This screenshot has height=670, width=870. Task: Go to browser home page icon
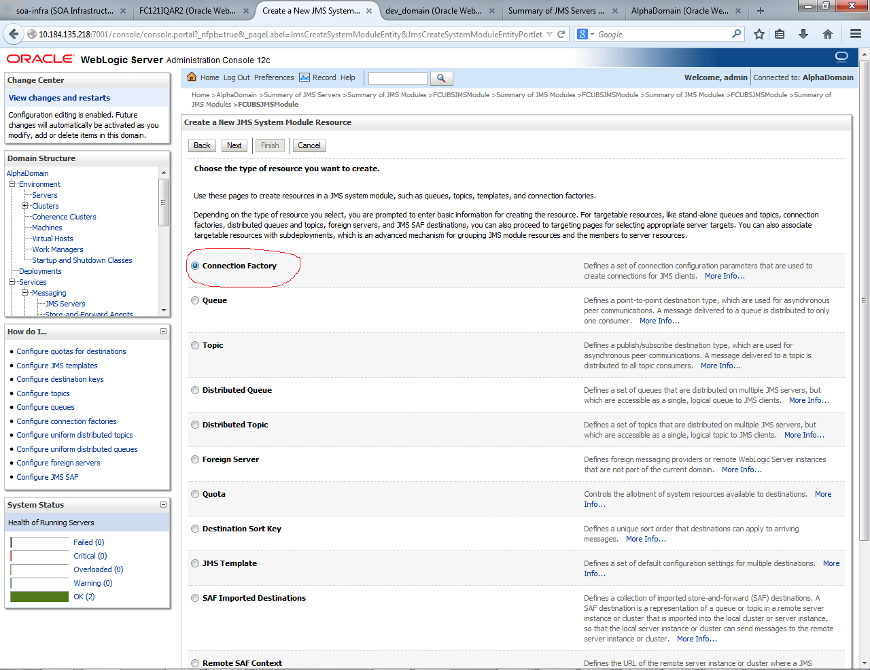pos(828,34)
